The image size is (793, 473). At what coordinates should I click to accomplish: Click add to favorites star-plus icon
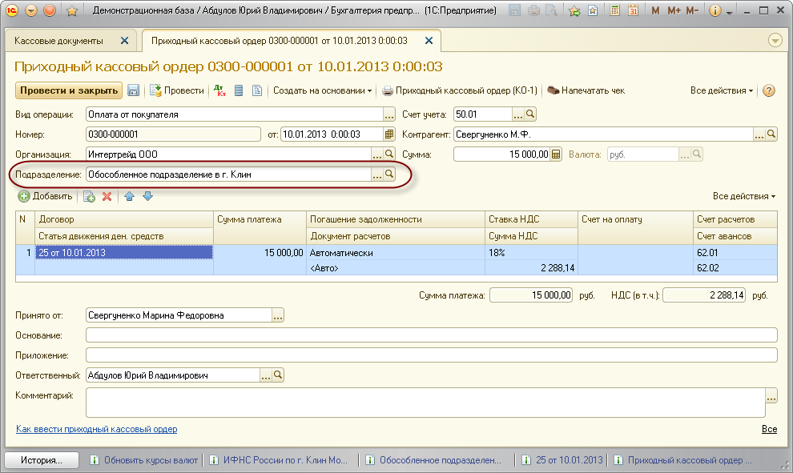(x=574, y=10)
